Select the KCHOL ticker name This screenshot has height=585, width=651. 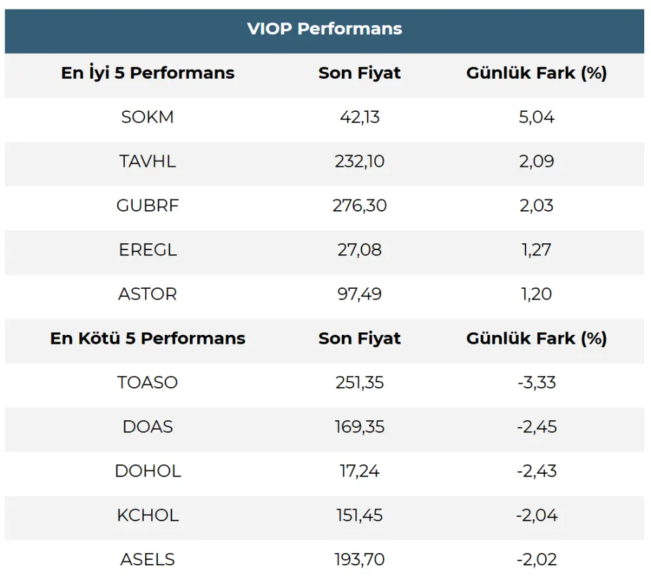(x=148, y=515)
